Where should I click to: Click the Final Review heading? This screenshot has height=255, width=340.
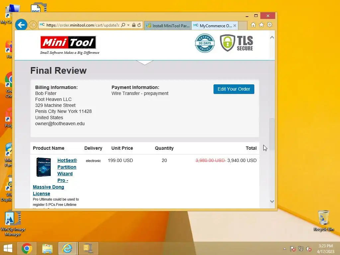(x=58, y=70)
